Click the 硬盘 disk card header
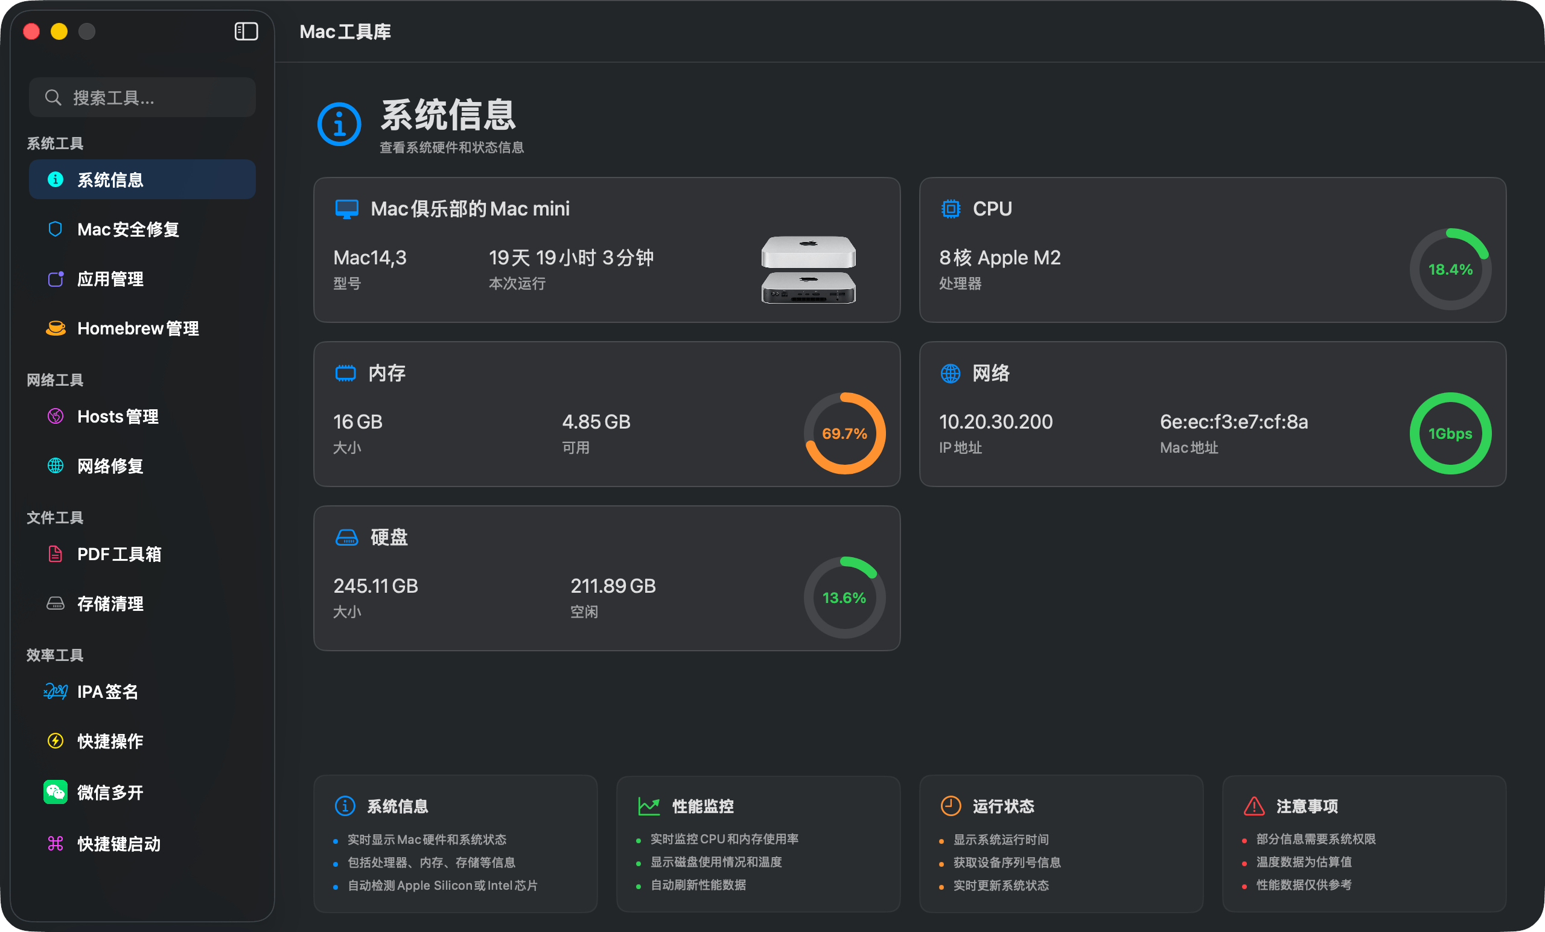The image size is (1545, 932). (389, 537)
